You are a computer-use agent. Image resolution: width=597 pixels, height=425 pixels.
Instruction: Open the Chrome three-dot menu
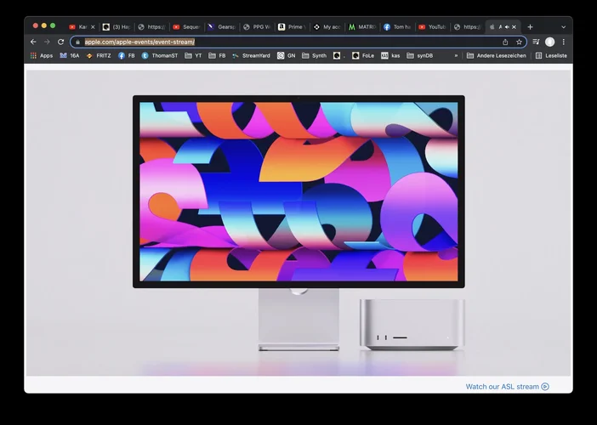click(563, 42)
